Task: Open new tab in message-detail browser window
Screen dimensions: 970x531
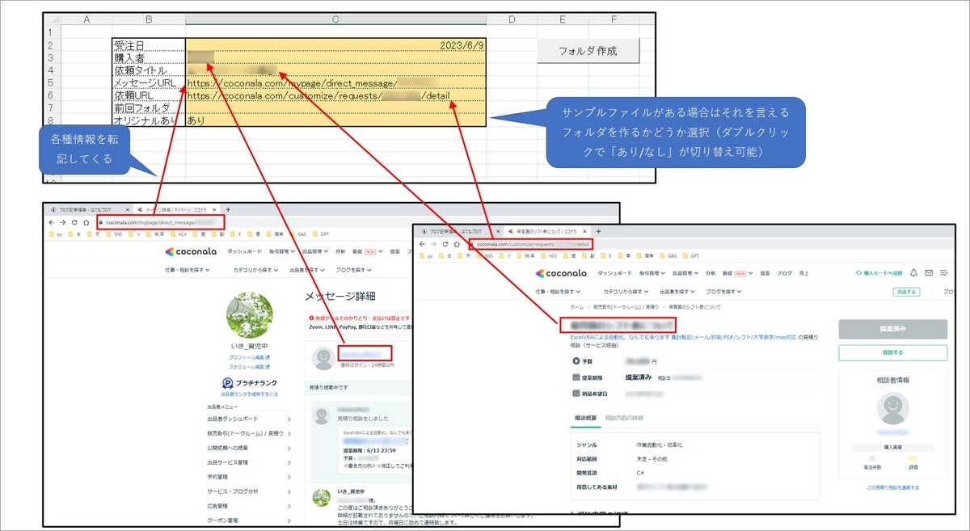Action: (227, 209)
